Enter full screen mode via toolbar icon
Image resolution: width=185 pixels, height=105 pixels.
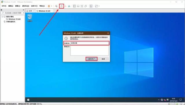pyautogui.click(x=82, y=6)
